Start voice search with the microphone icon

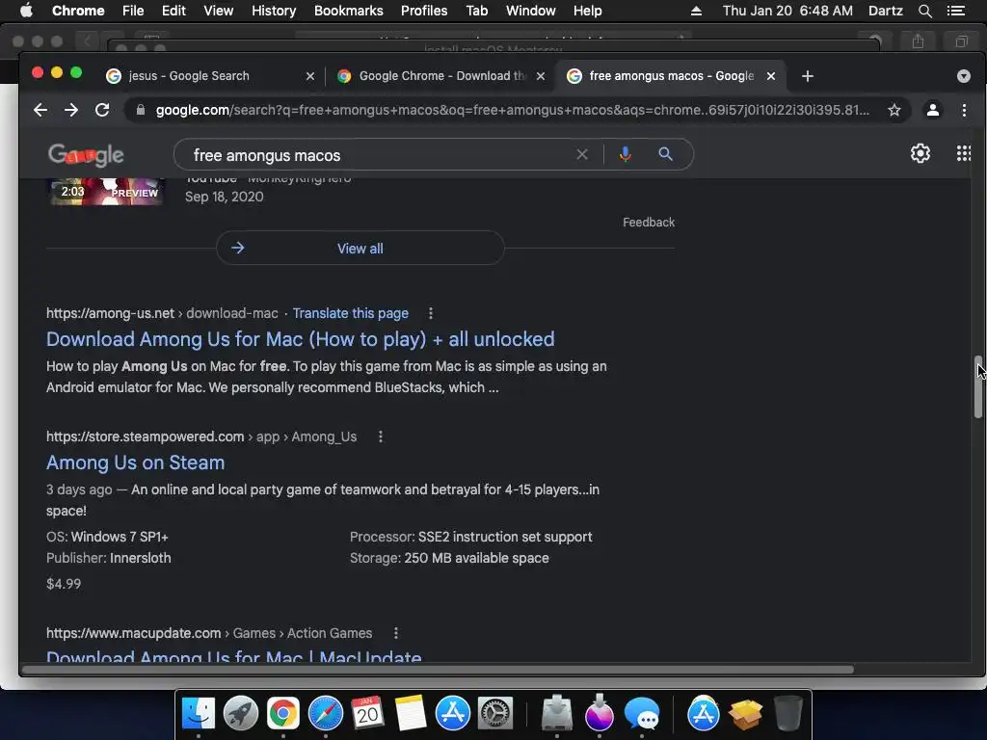(x=625, y=154)
